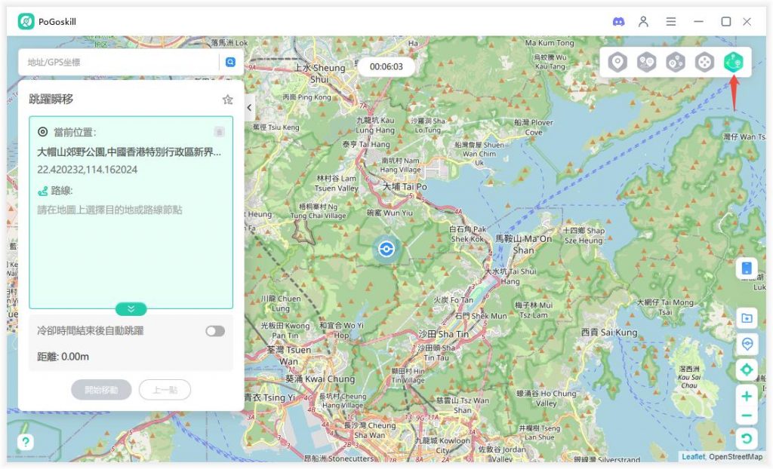Toggle auto jump after cooldown switch
The image size is (773, 469).
(x=215, y=331)
